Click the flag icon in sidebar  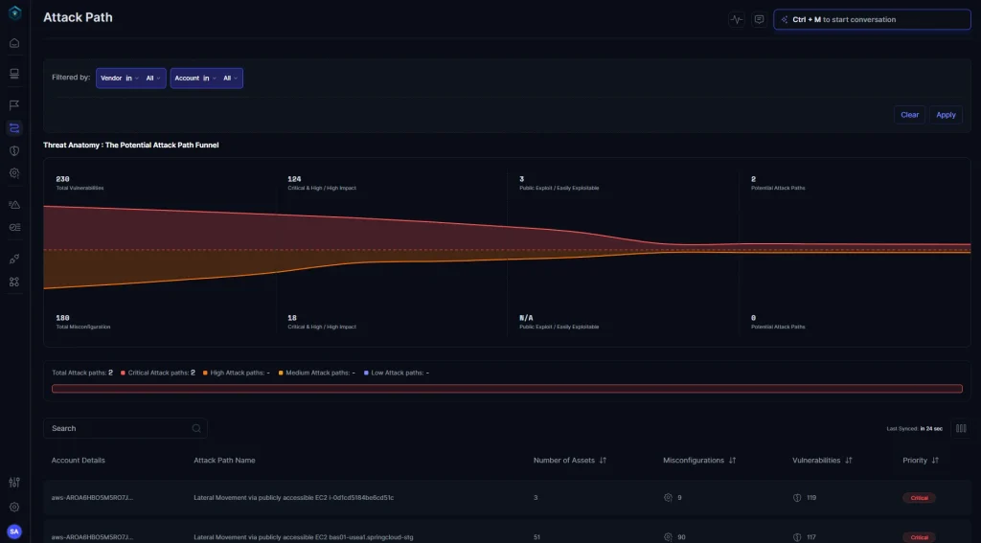[x=14, y=104]
